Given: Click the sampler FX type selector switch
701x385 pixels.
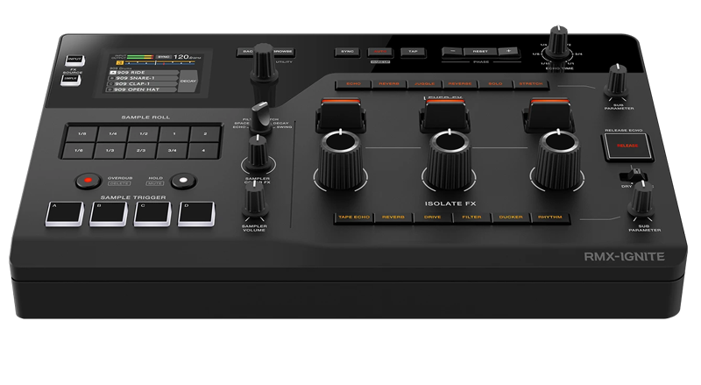Looking at the screenshot, I should point(260,118).
